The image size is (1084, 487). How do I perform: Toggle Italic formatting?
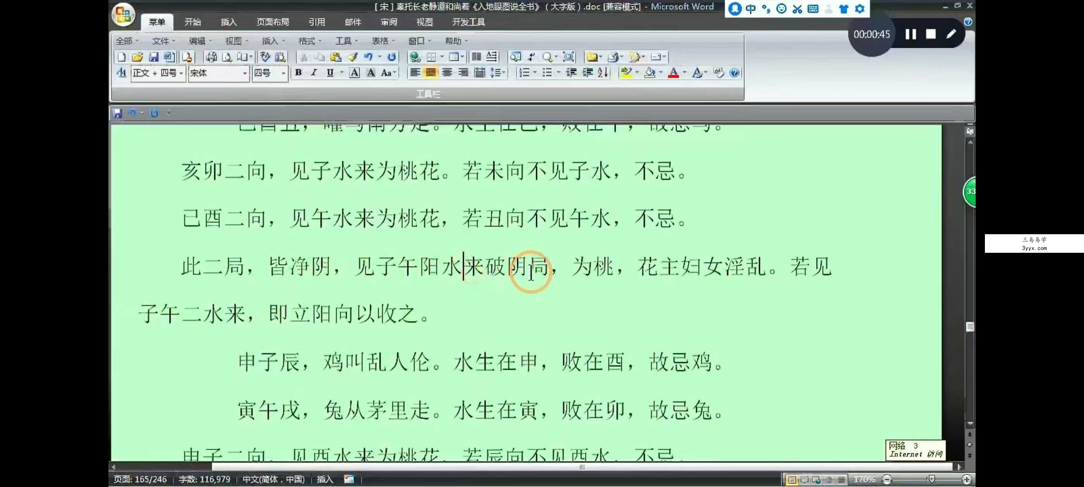point(314,73)
